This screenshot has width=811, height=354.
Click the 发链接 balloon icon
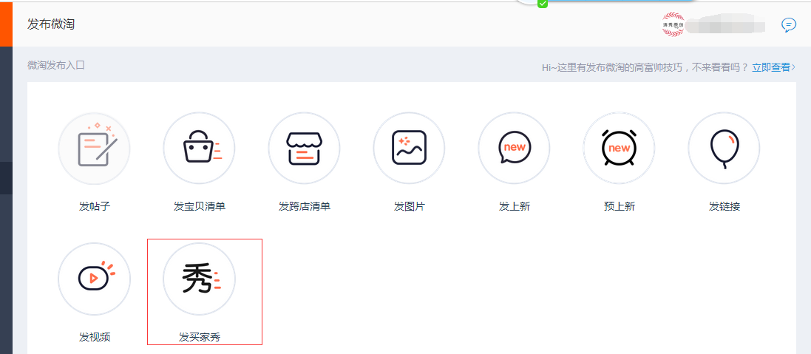coord(724,149)
